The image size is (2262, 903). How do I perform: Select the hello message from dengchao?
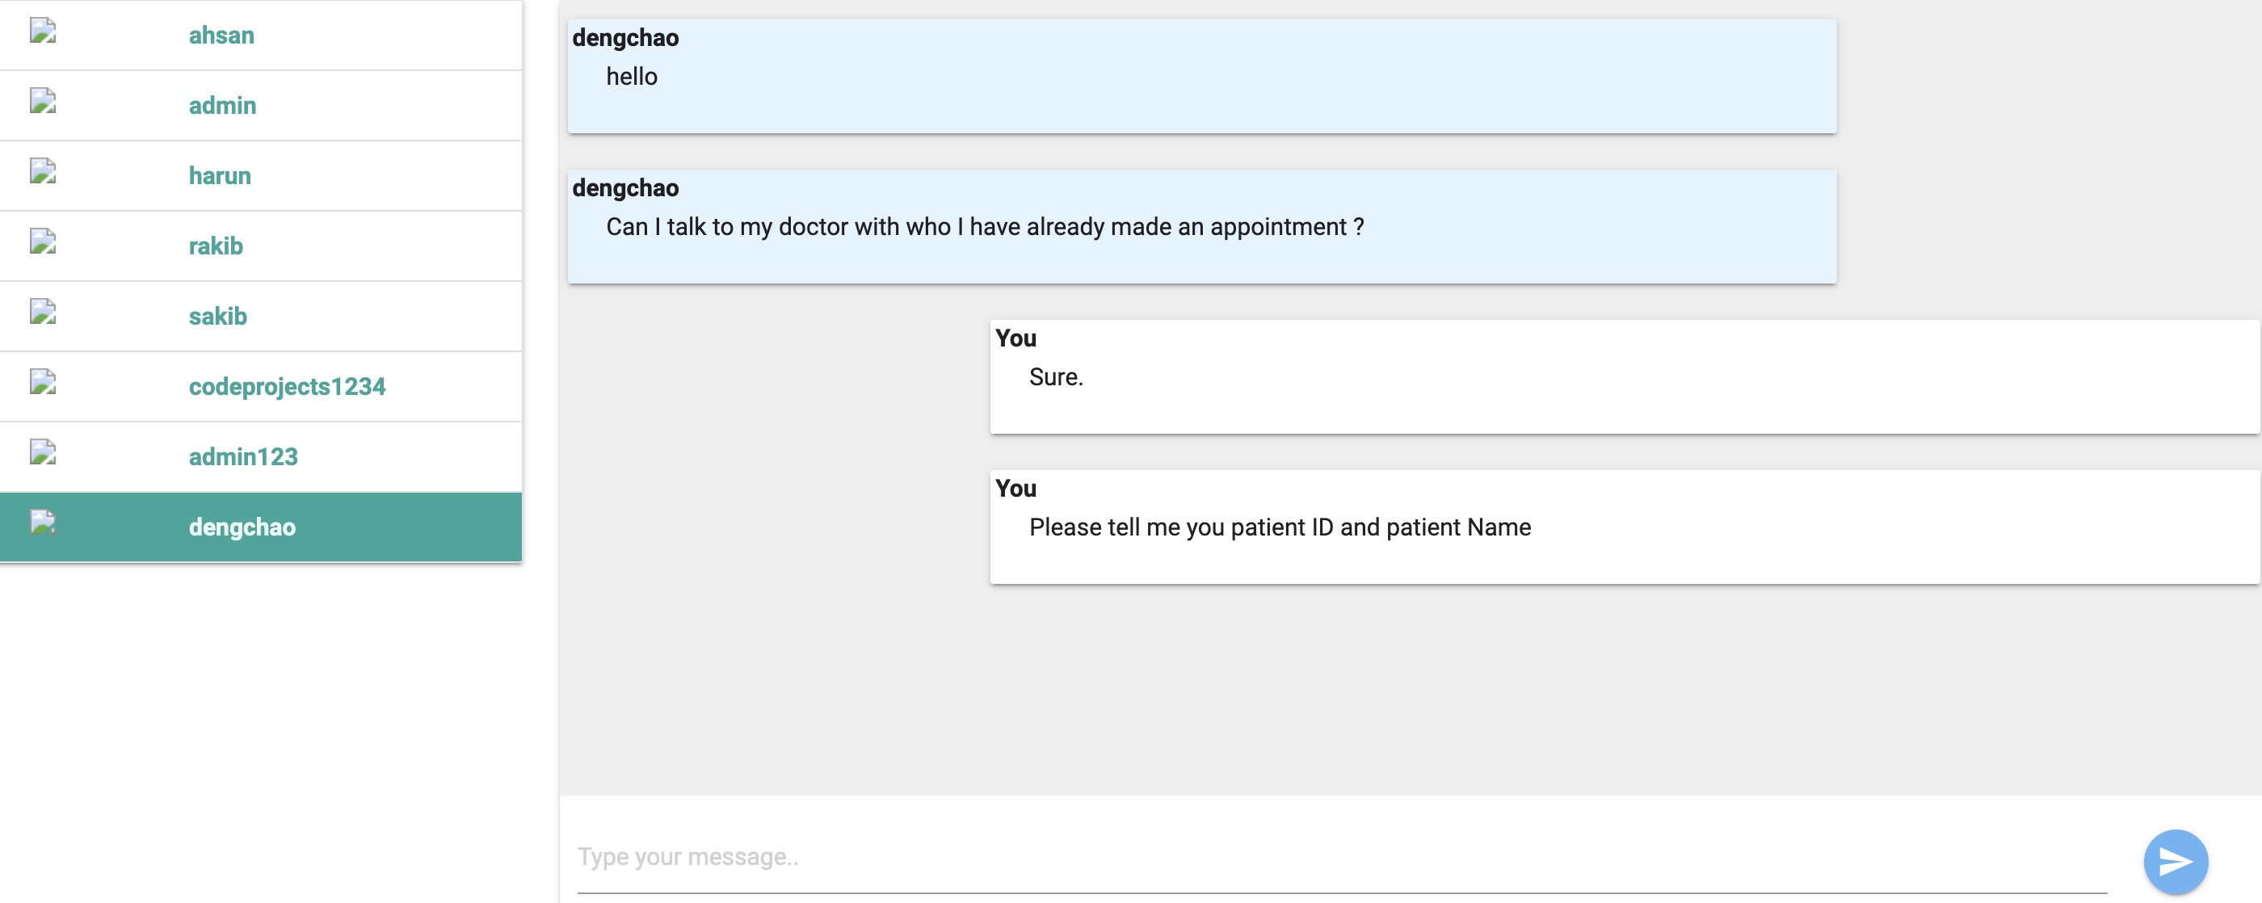pos(1201,74)
